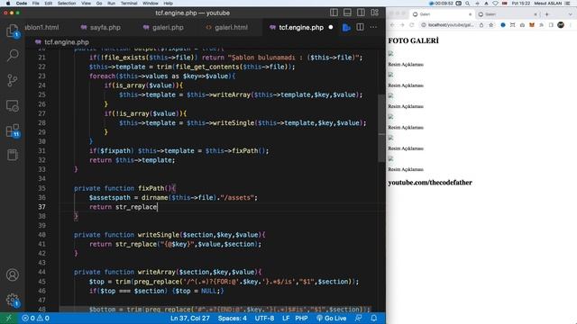Change language mode PHP in status bar
The width and height of the screenshot is (577, 324).
point(301,318)
